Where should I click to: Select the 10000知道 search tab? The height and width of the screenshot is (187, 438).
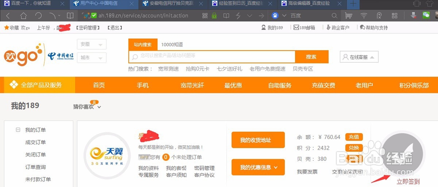172,45
